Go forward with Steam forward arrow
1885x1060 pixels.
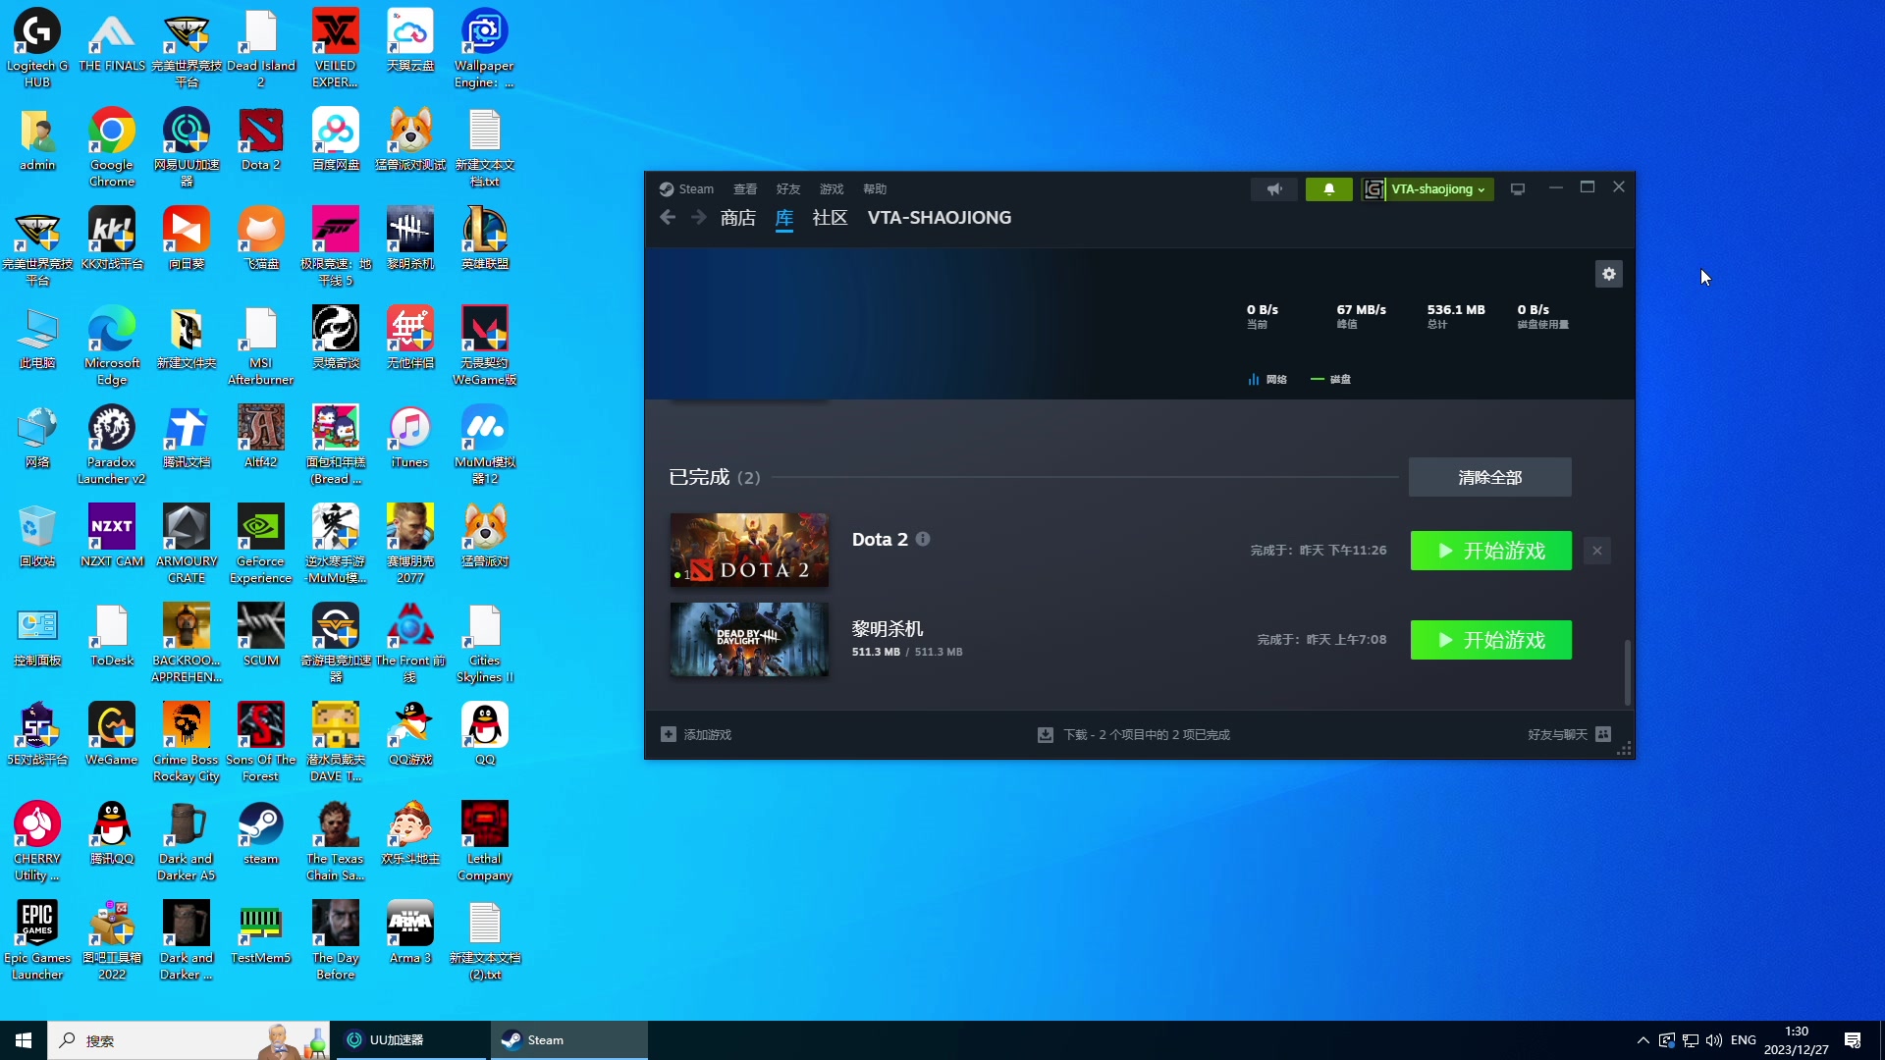[x=698, y=218]
